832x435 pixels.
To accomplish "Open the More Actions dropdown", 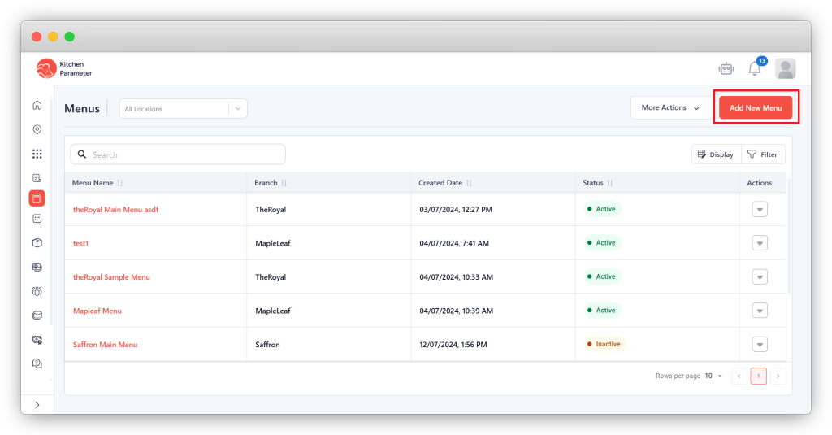I will 670,107.
